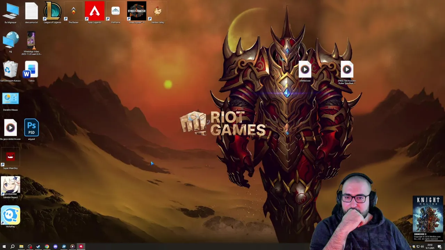
Task: Select the Bu gece doldu1m.wav audio file
Action: [10, 130]
